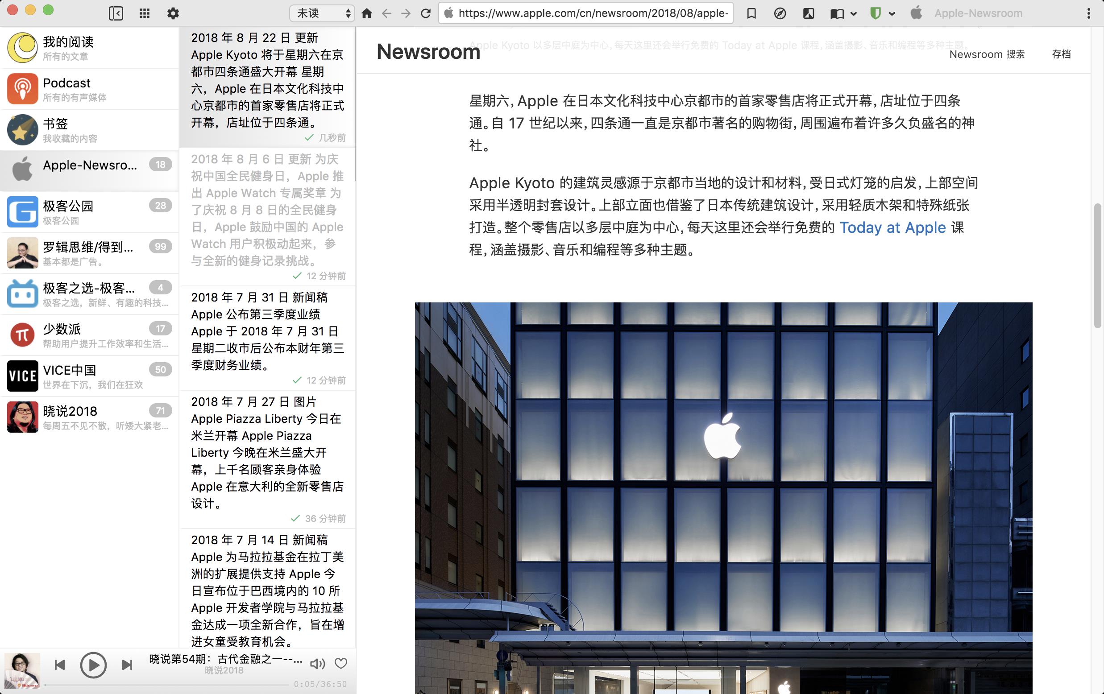Open the settings gear icon
This screenshot has height=694, width=1104.
coord(173,13)
